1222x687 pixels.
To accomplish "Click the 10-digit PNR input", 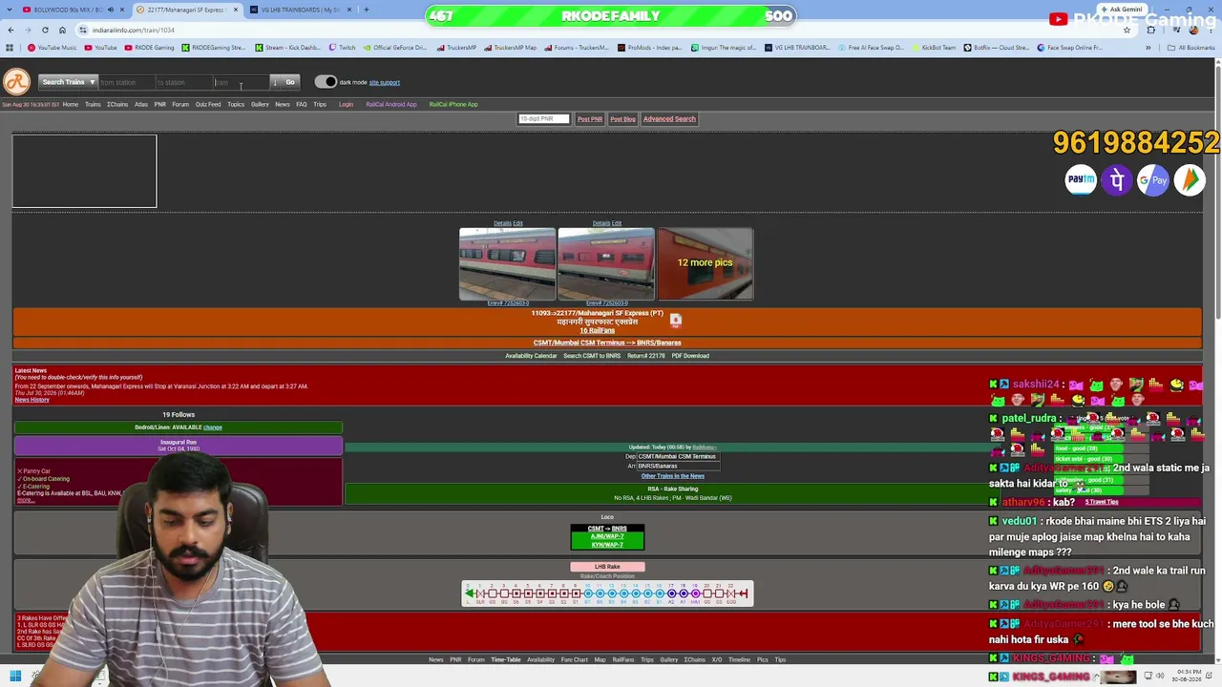I will pyautogui.click(x=543, y=119).
